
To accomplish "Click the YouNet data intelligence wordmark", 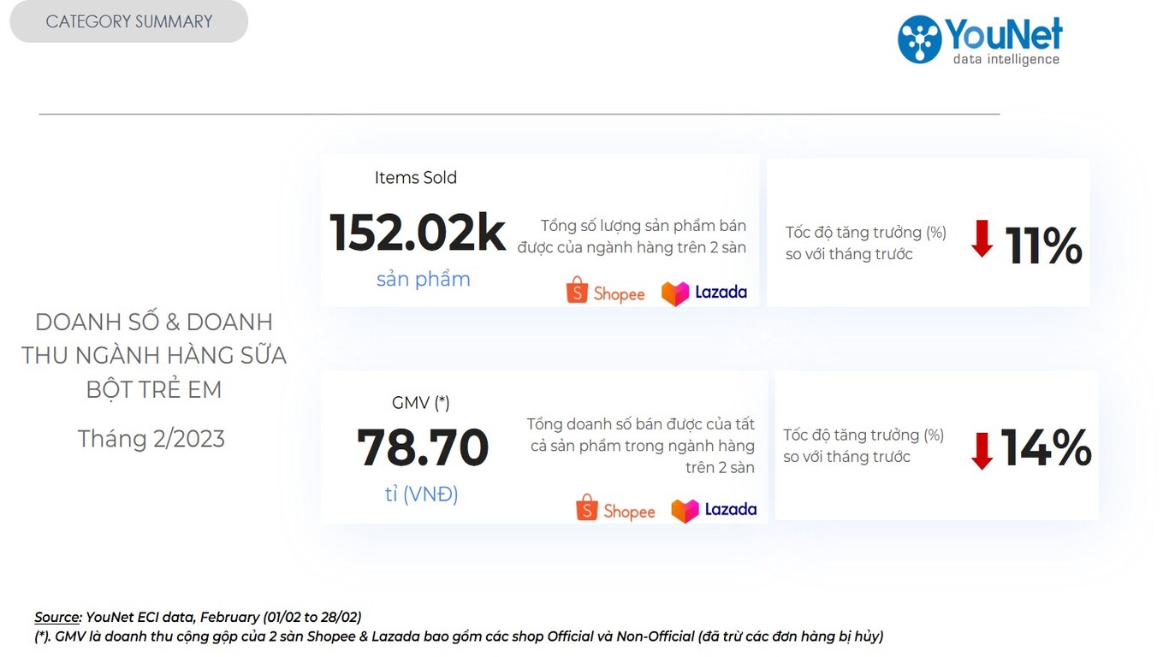I will 1004,41.
